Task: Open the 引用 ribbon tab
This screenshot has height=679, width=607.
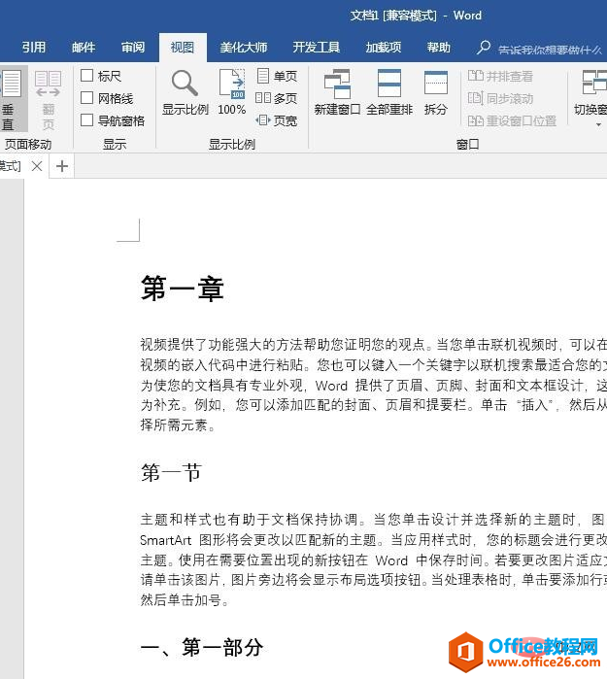Action: 34,48
